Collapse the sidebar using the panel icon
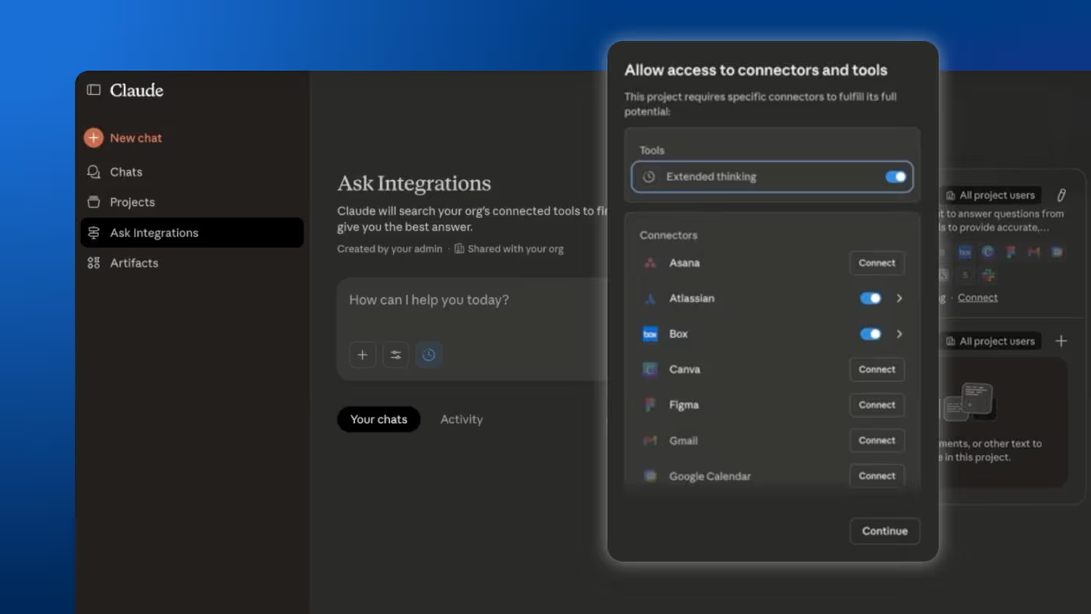 [x=94, y=90]
